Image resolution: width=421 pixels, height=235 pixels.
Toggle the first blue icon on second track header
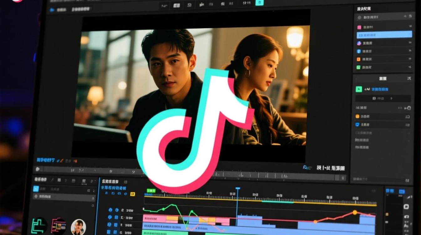tap(110, 217)
